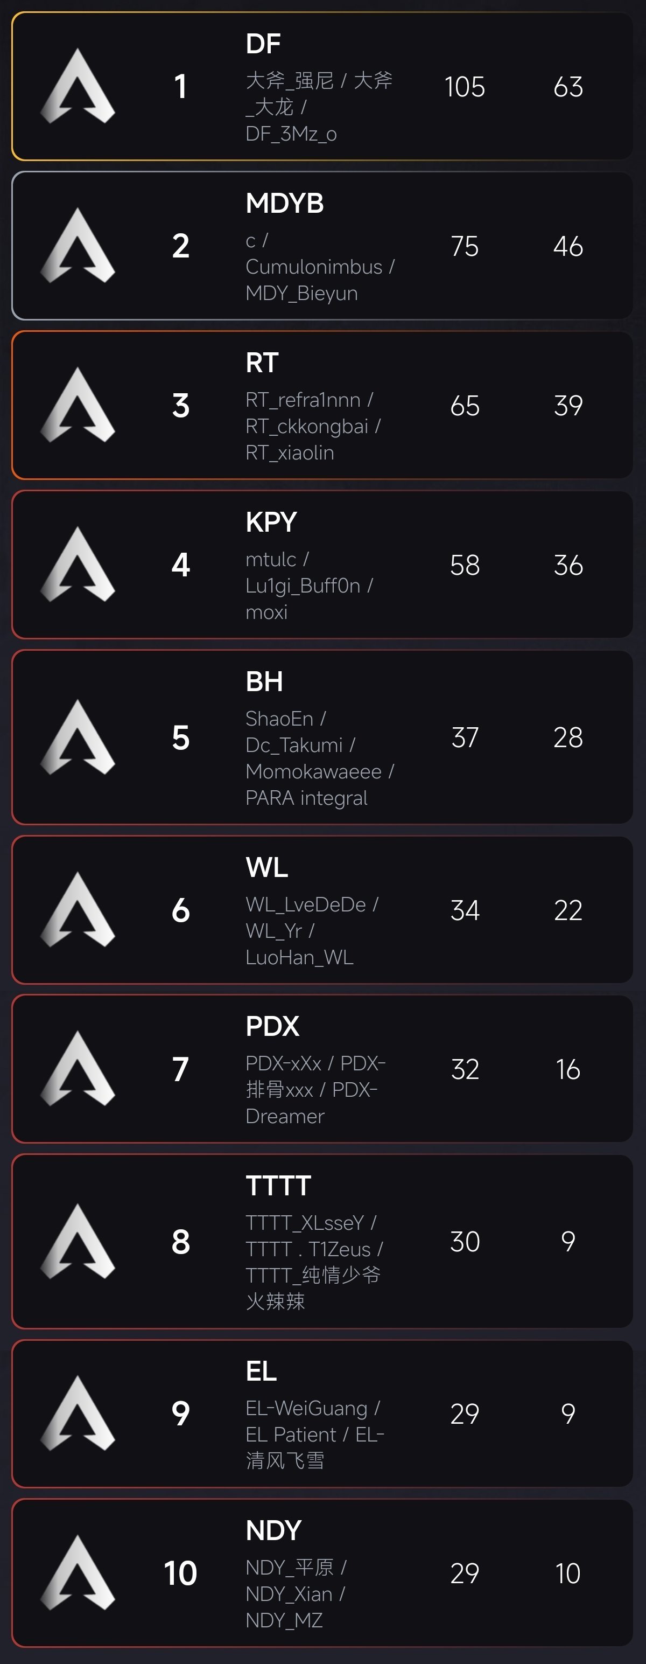Screen dimensions: 646x1664
Task: Click the rank number 10 for NDY
Action: coord(180,1573)
